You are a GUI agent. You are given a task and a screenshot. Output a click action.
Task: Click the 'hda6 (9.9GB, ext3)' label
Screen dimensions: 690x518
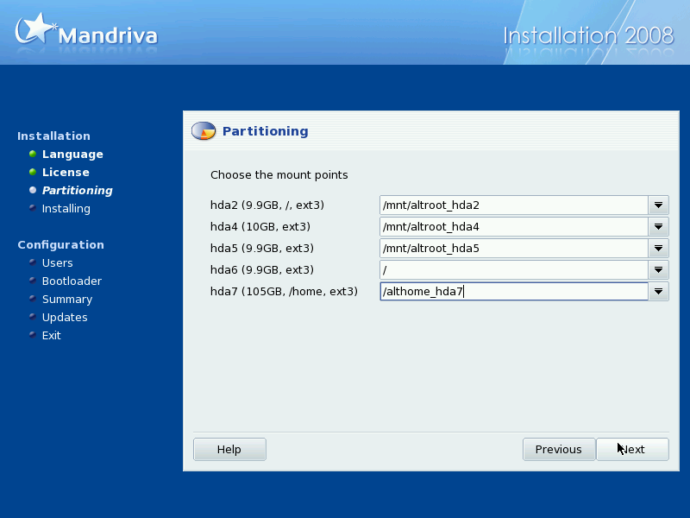[262, 269]
